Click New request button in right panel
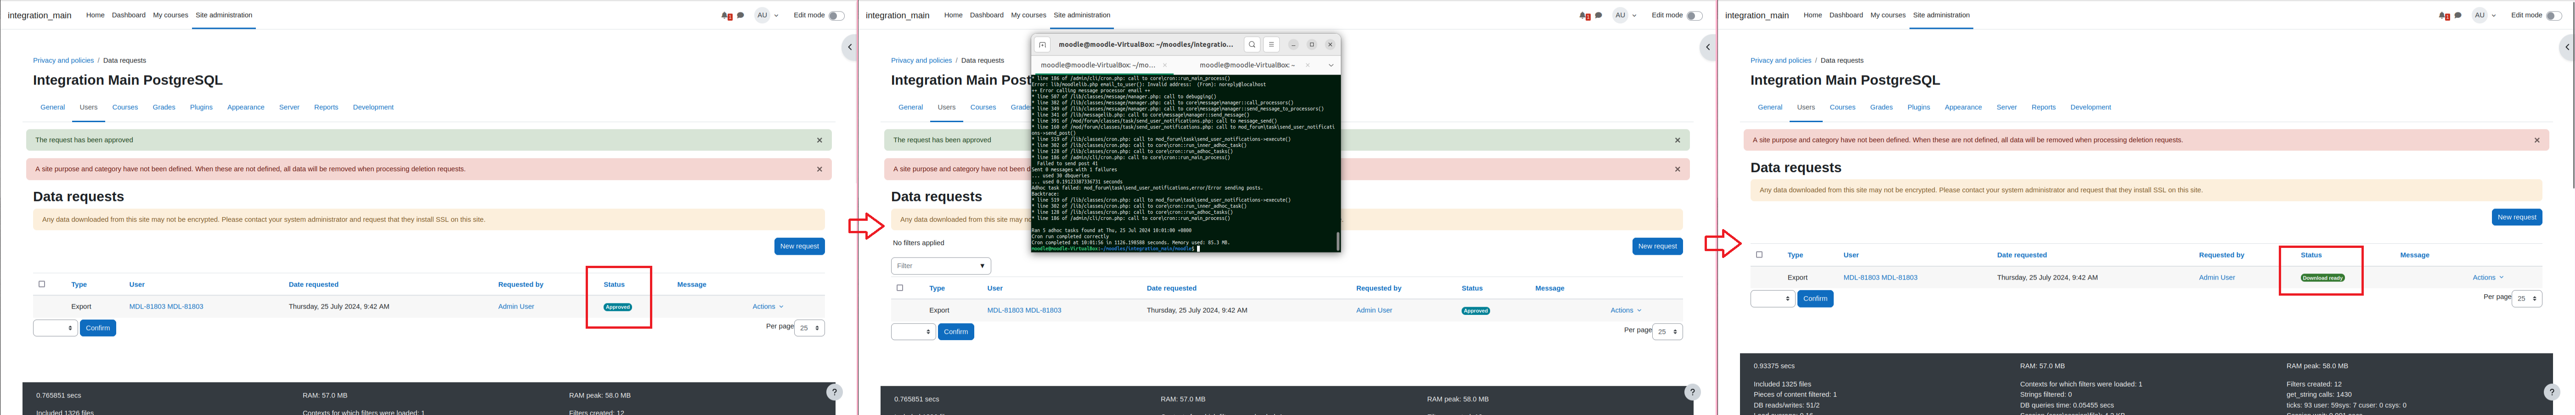The height and width of the screenshot is (415, 2576). coord(2517,217)
